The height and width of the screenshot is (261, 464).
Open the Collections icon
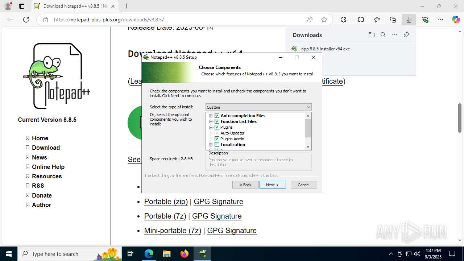coord(393,20)
